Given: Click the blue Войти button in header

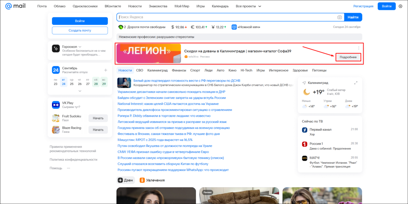Looking at the screenshot, I should coord(386,6).
